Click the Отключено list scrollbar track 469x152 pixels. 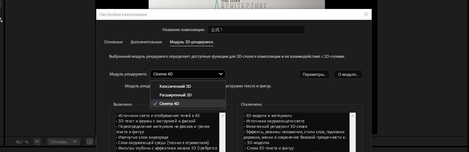[352, 135]
